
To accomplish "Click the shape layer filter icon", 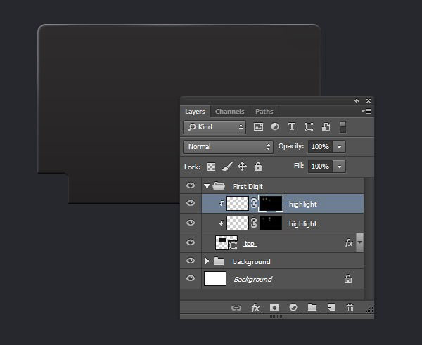I will [x=309, y=127].
